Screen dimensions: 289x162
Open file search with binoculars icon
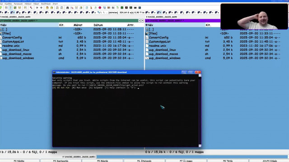pos(67,8)
